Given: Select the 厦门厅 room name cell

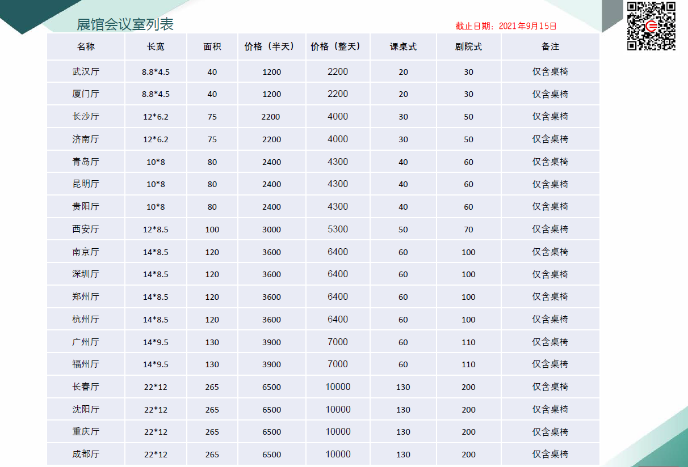Looking at the screenshot, I should click(86, 94).
